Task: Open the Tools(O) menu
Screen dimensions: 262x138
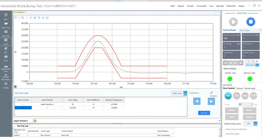Action: click(190, 6)
